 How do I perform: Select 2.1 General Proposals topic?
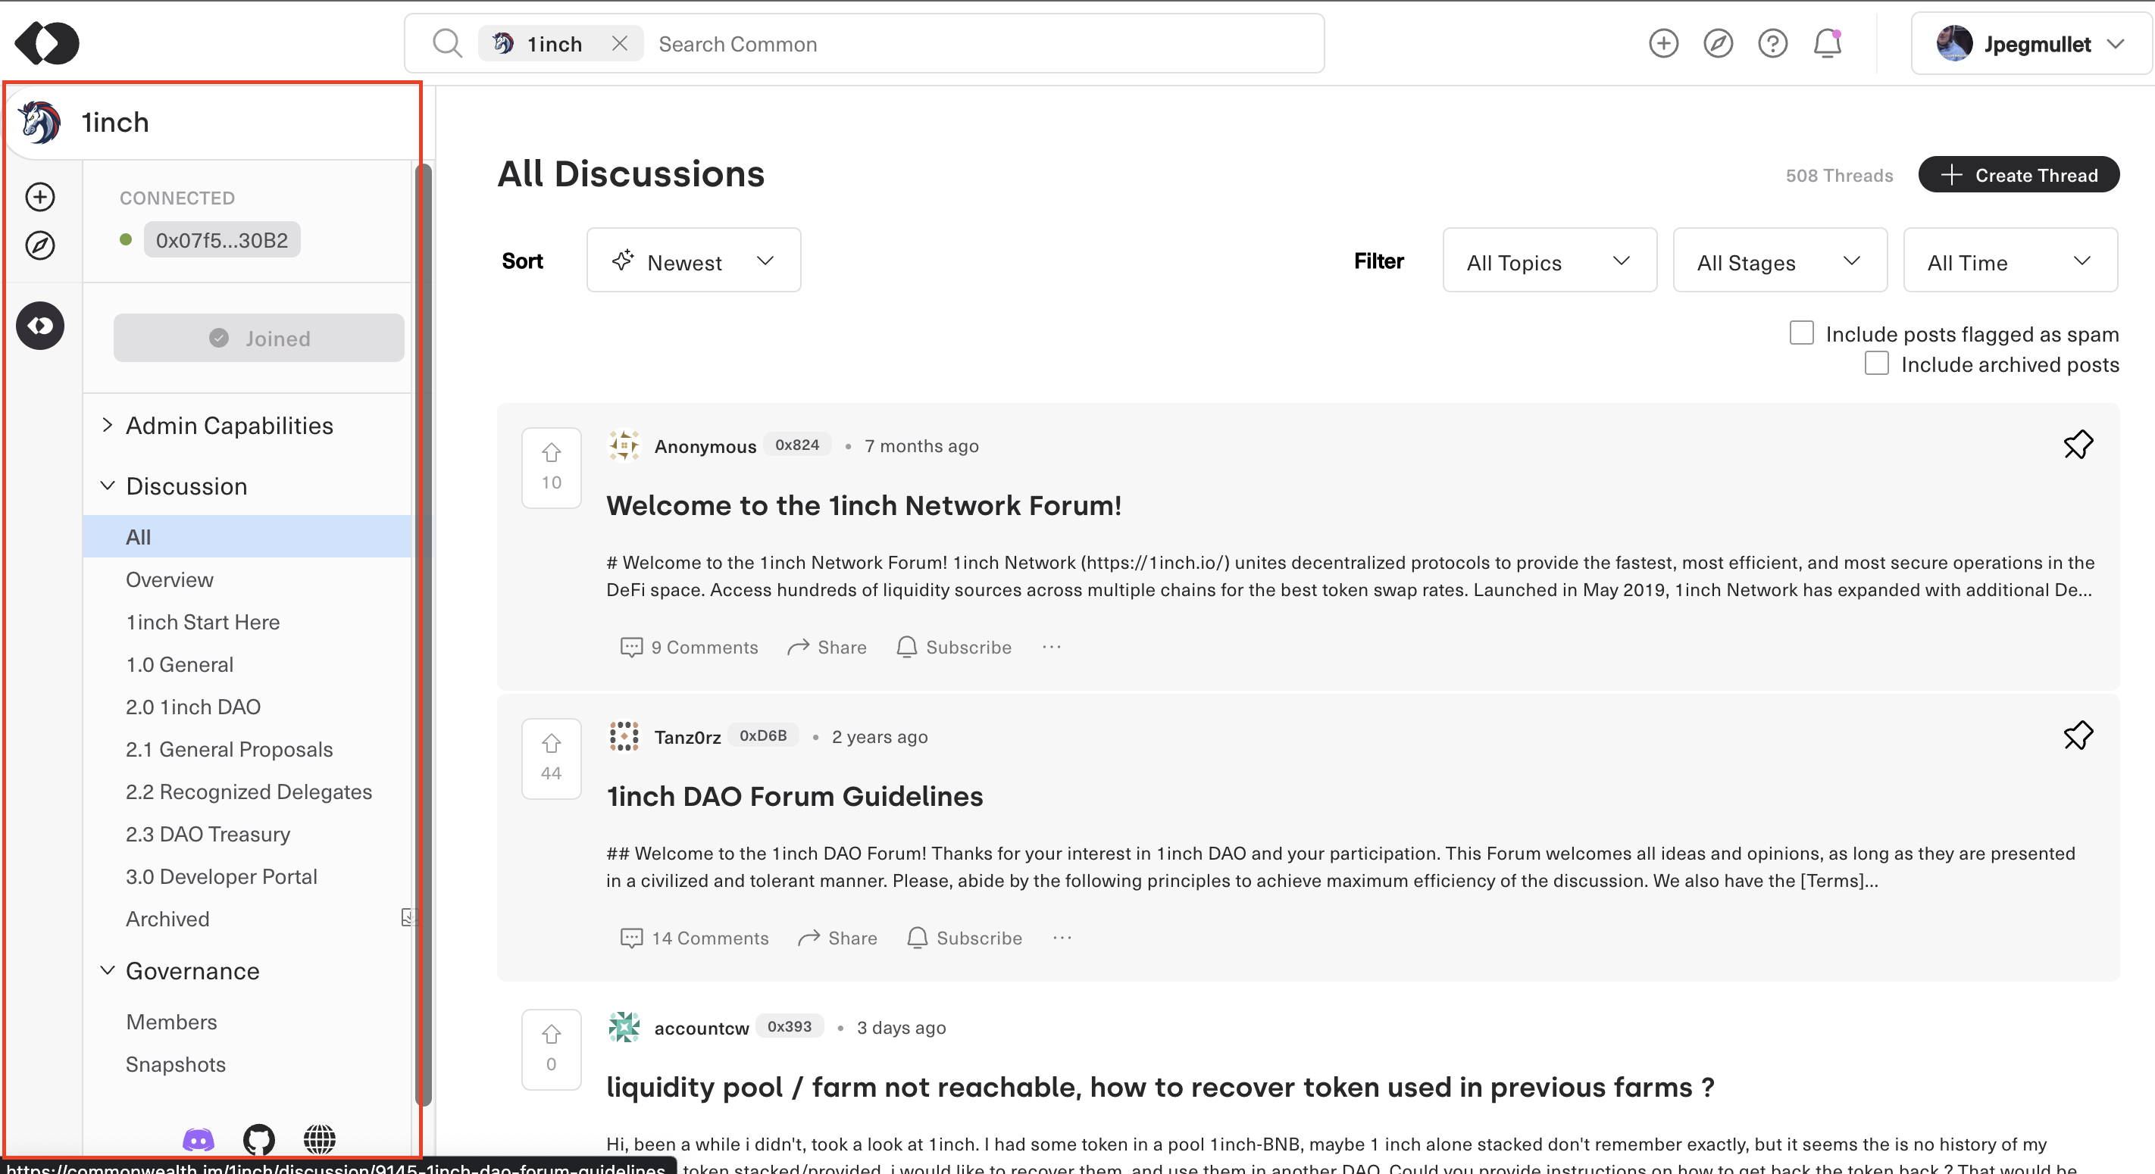coord(228,749)
